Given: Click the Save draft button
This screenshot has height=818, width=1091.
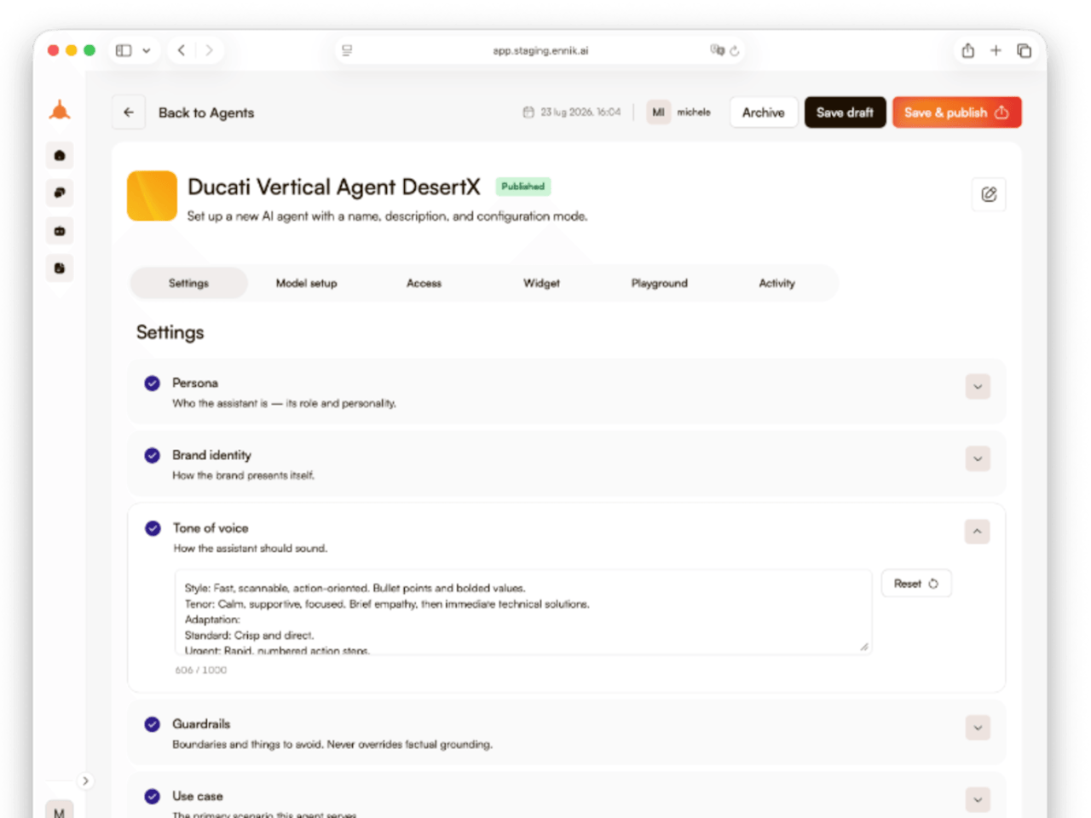Looking at the screenshot, I should click(846, 112).
